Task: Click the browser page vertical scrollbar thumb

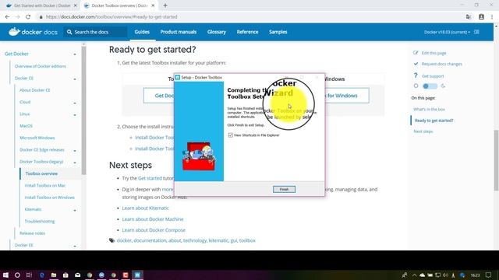Action: click(496, 160)
